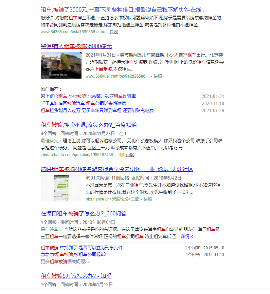The width and height of the screenshot is (270, 294).
Task: Click the chat-screenshot thumbnail of Tianya result
Action: point(61,188)
